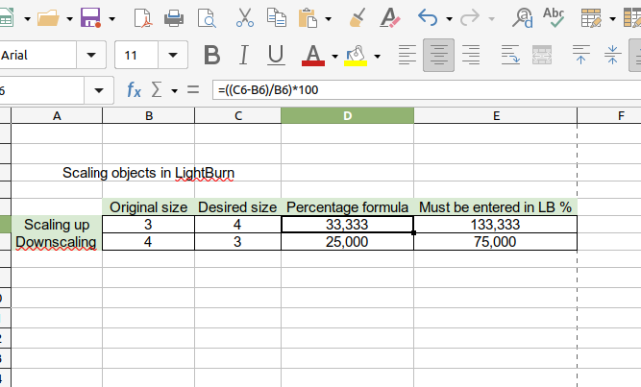Export directly as PDF
Screen dimensions: 641x387
coord(142,17)
